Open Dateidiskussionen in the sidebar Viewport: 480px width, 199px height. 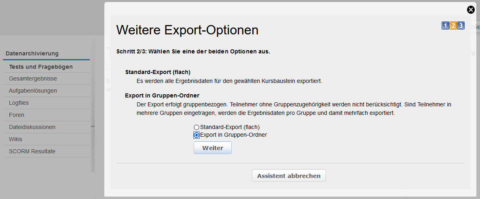click(32, 127)
